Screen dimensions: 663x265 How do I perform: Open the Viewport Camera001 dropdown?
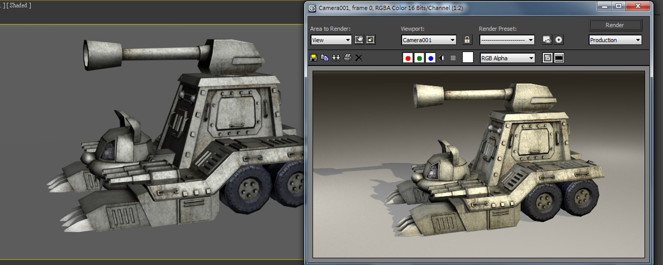pos(429,40)
